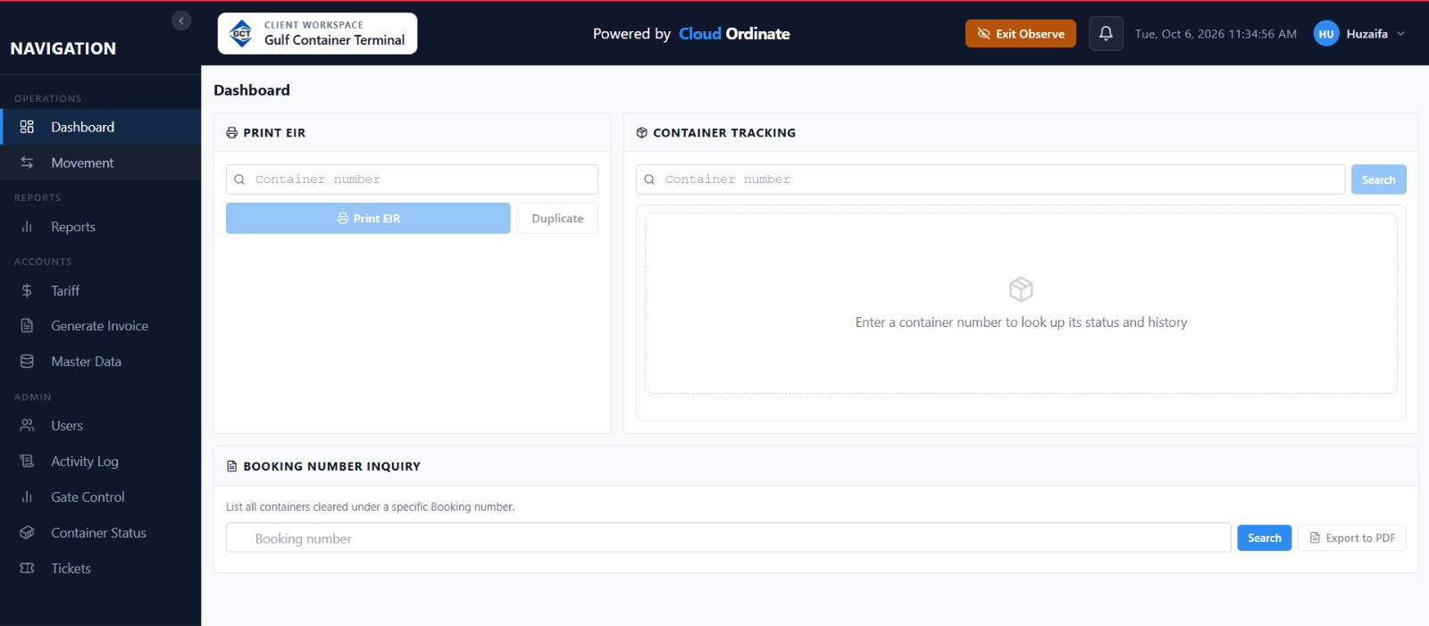Click the Container Status box icon
Image resolution: width=1429 pixels, height=626 pixels.
[x=27, y=533]
